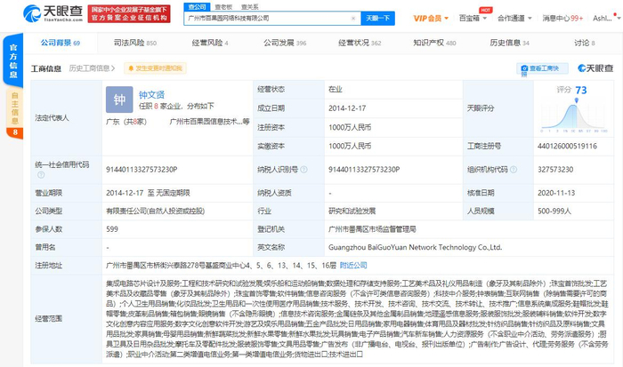Screen dimensions: 623x367
Task: Open the 附近公司 link
Action: [353, 266]
